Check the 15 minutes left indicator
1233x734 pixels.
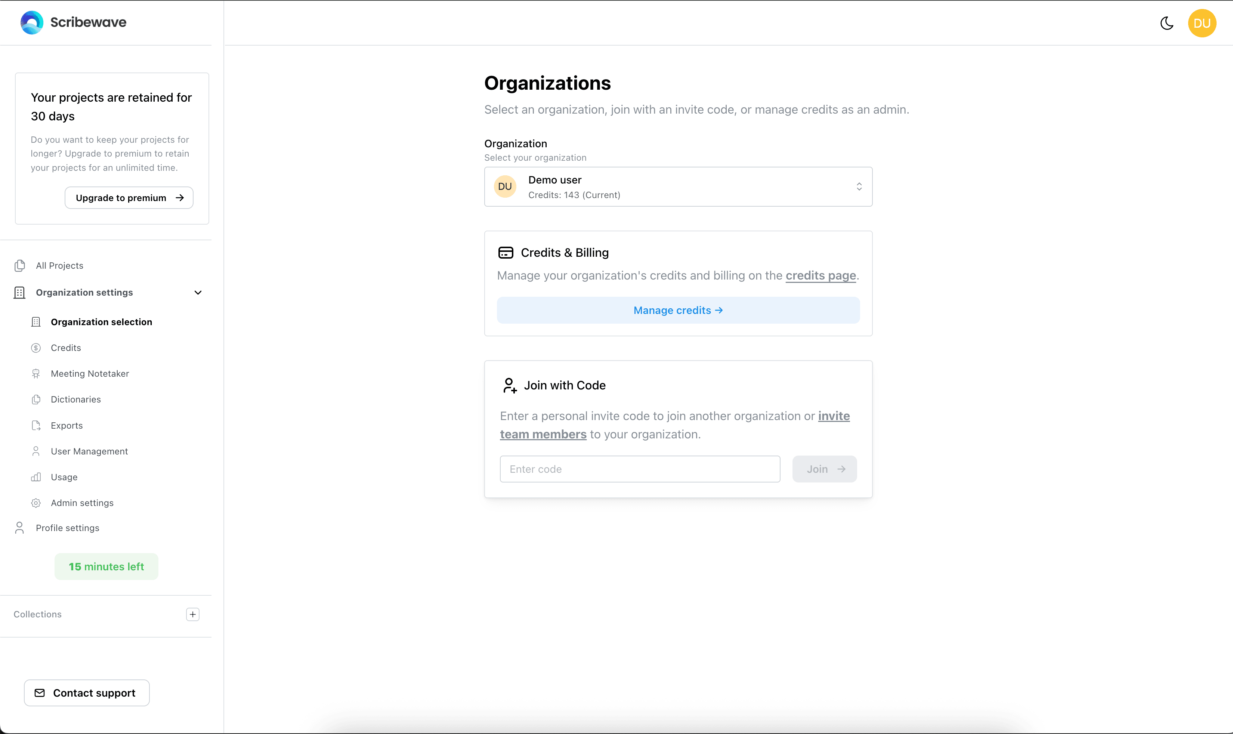click(106, 566)
